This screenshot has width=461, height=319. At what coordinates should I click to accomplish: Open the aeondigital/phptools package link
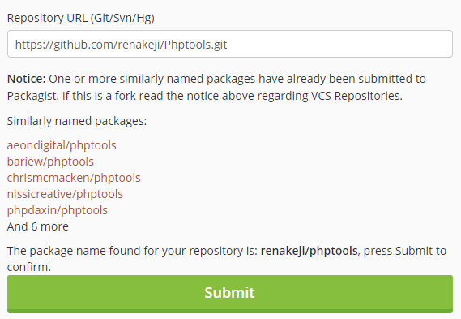click(x=62, y=145)
